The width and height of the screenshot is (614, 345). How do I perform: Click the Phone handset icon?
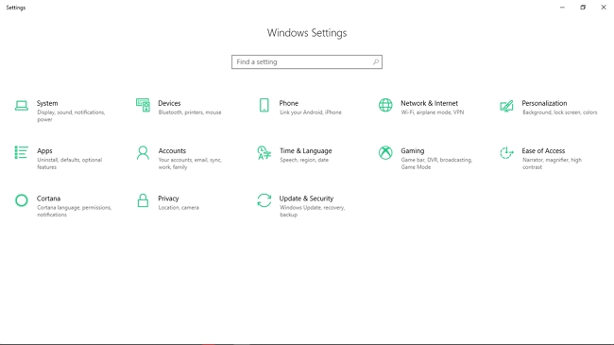click(x=264, y=105)
